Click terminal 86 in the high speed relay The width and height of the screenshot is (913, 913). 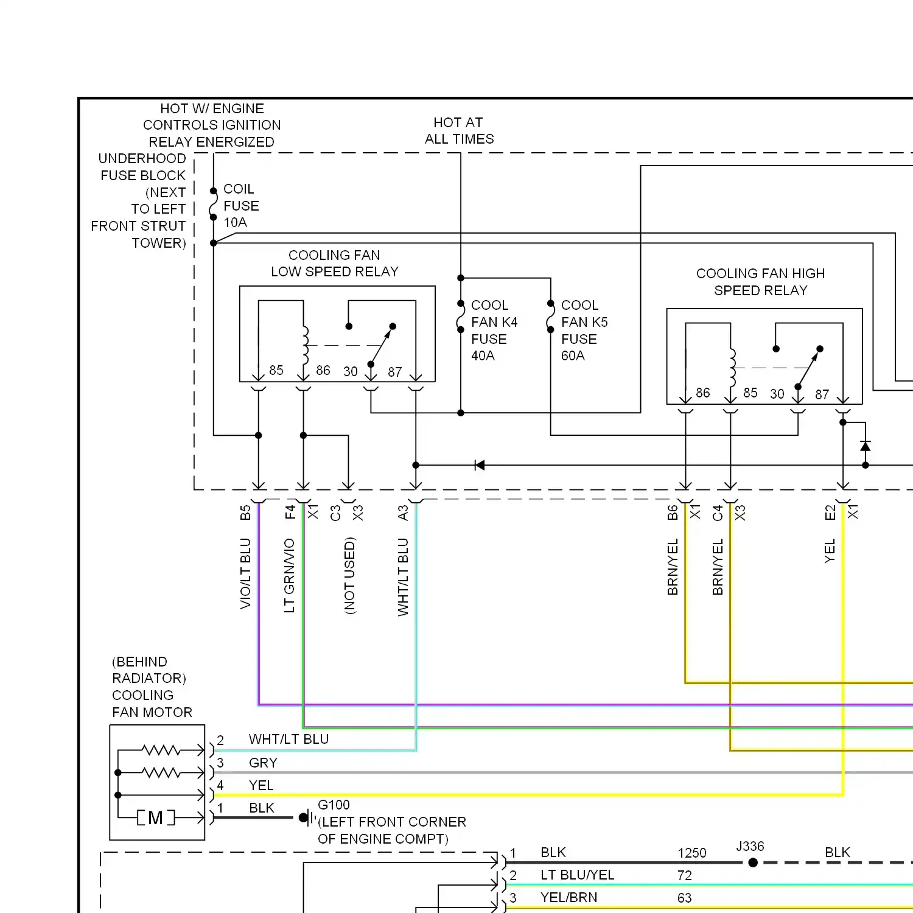[703, 393]
